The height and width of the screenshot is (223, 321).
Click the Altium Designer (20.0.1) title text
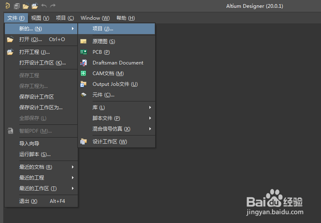coord(254,6)
